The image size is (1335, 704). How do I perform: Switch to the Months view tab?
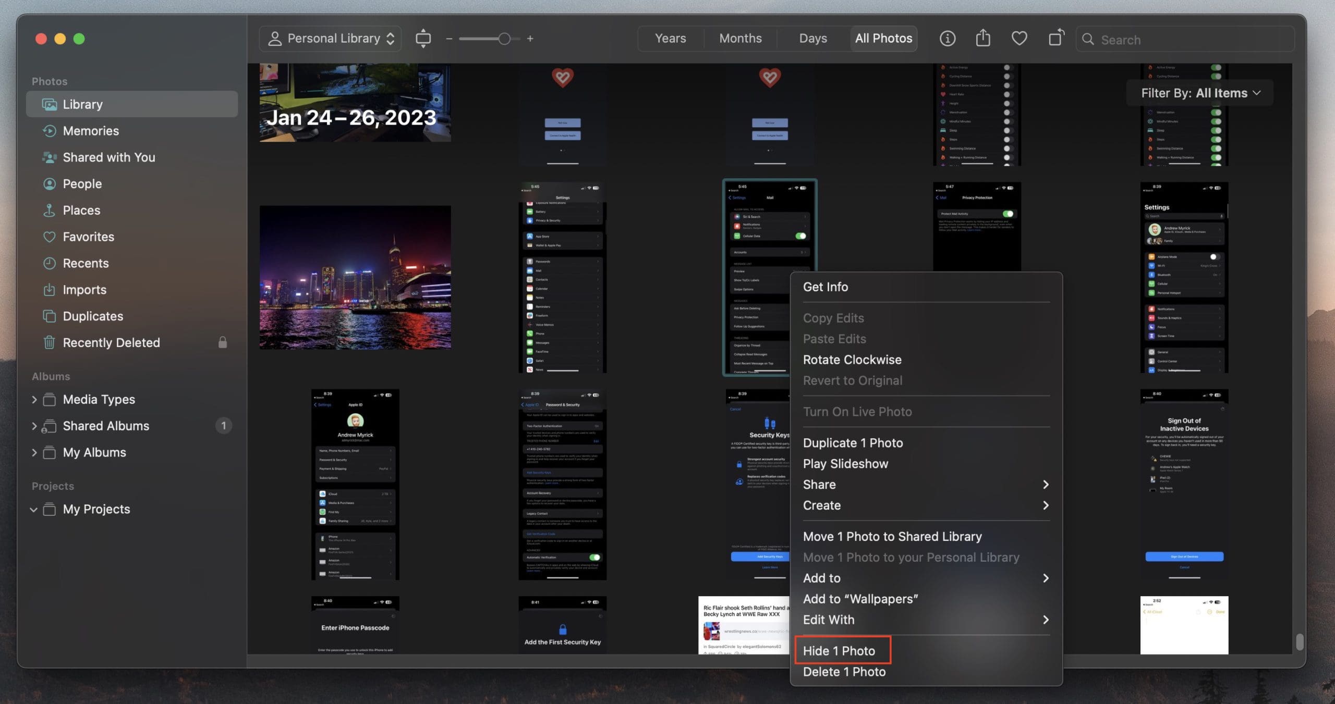click(740, 39)
